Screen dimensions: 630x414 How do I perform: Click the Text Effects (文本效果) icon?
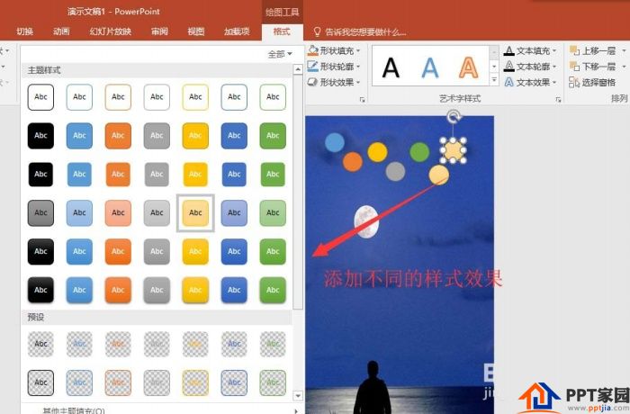(x=509, y=82)
